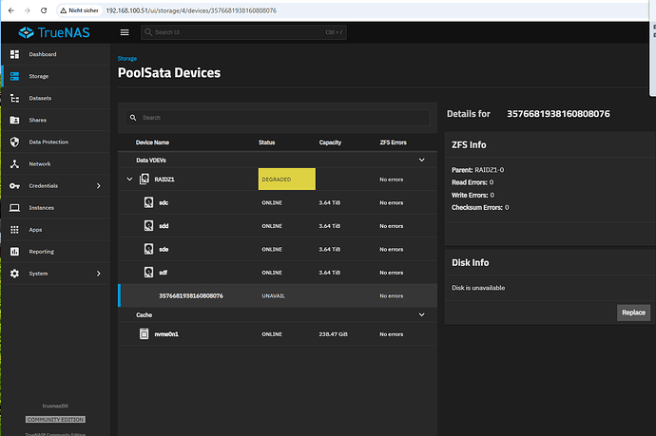Viewport: 656px width, 436px height.
Task: Select the sde device name
Action: (164, 249)
